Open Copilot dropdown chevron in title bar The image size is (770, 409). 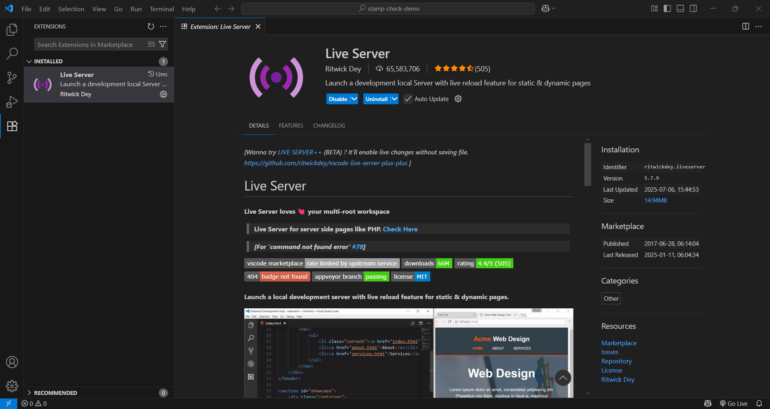(554, 8)
